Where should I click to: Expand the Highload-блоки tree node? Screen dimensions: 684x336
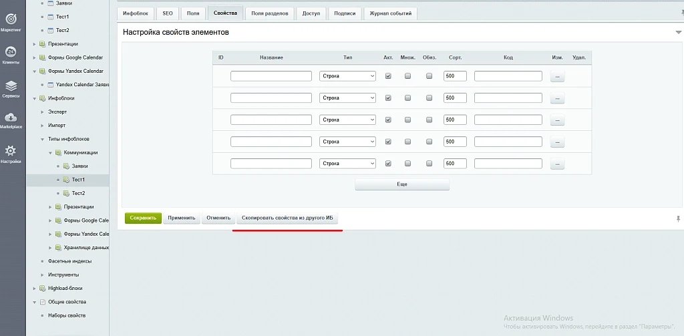(x=35, y=289)
